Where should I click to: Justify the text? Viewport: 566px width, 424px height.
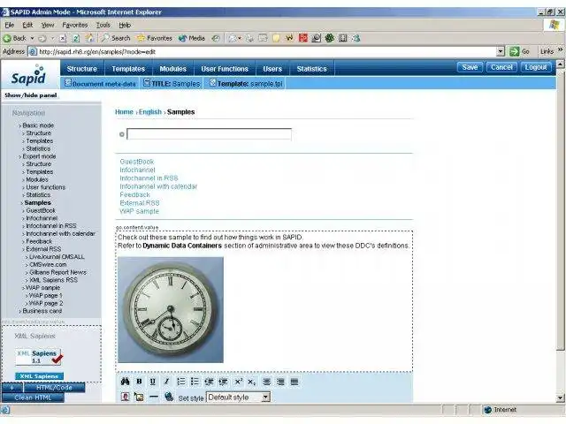pos(294,382)
